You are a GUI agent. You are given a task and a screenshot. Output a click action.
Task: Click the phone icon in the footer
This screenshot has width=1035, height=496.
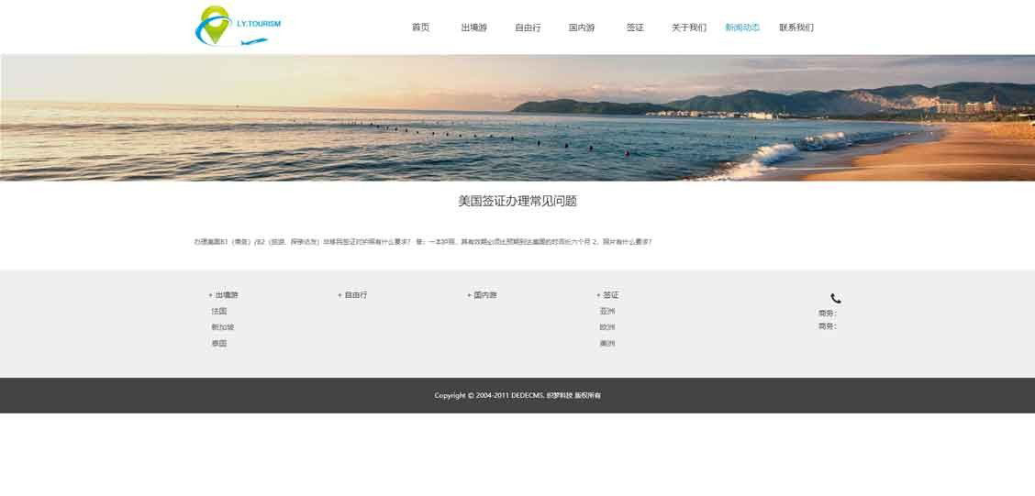835,298
